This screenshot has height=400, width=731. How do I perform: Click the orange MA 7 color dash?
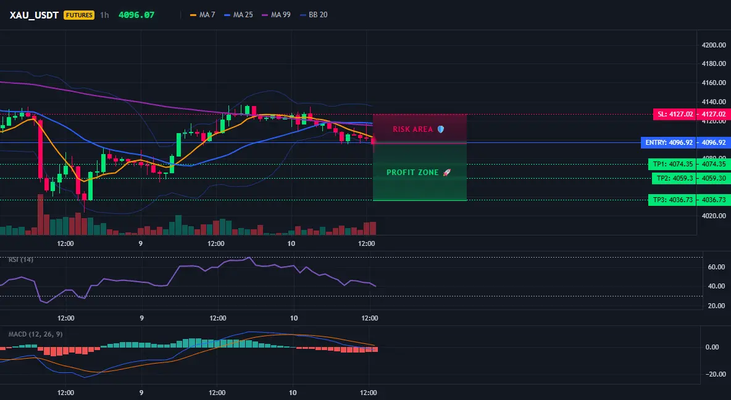tap(193, 15)
